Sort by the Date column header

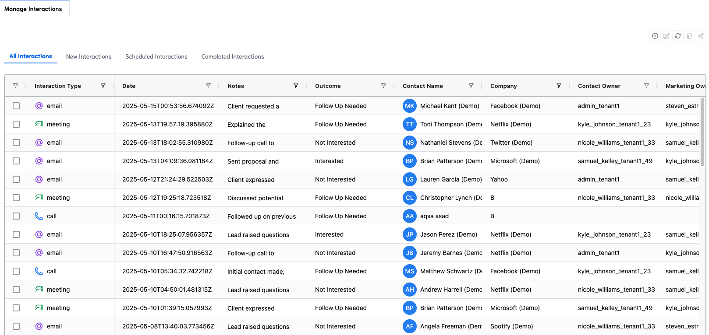[x=129, y=86]
